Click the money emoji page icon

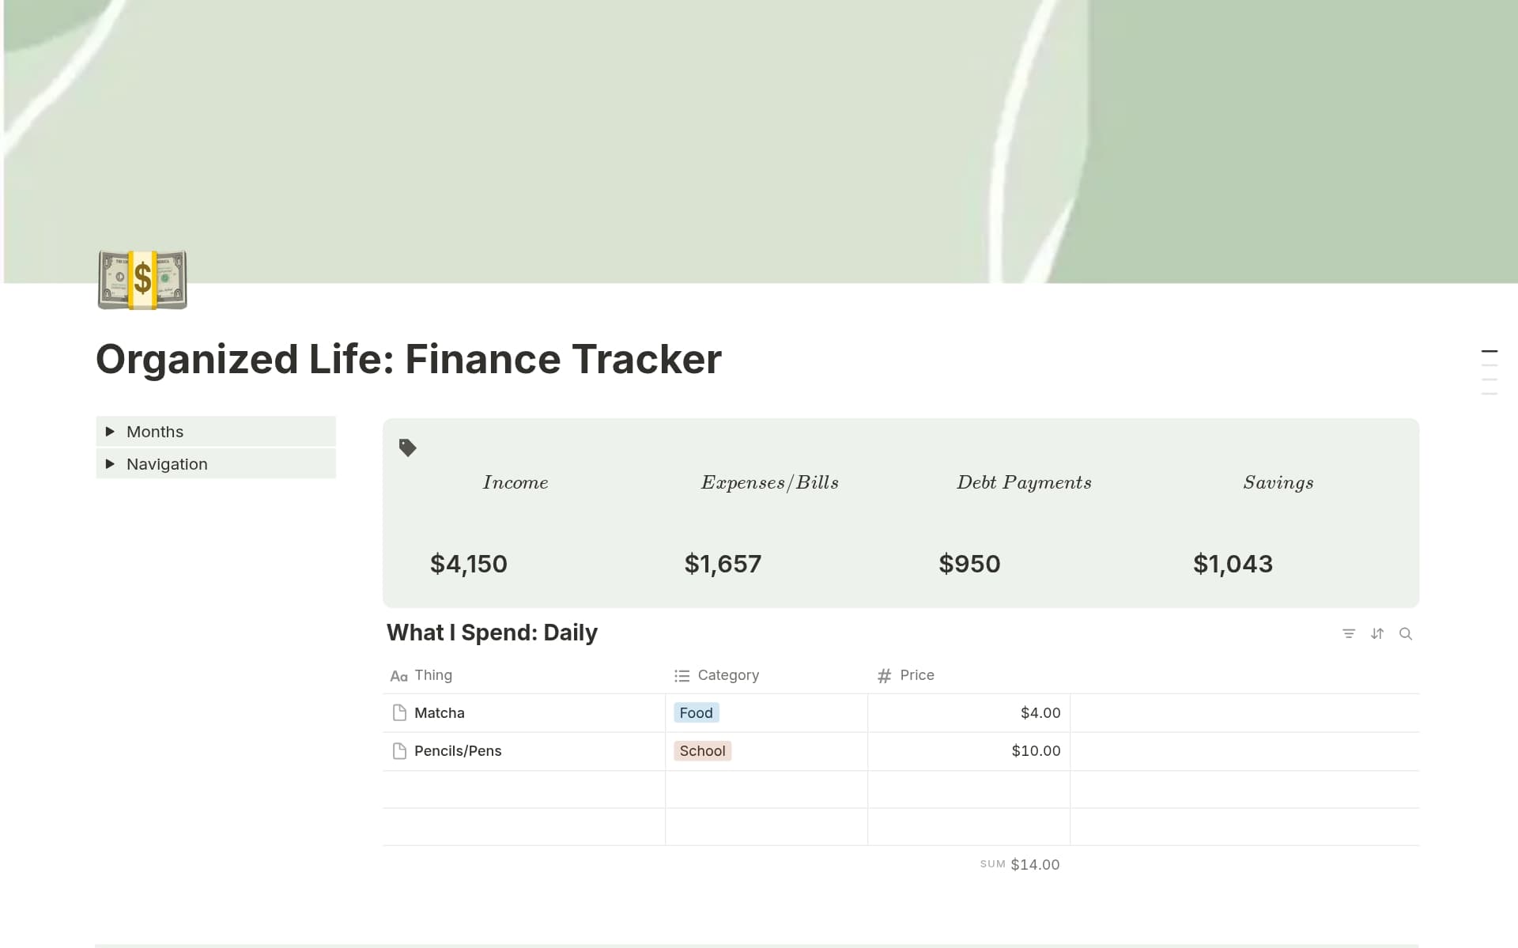142,279
